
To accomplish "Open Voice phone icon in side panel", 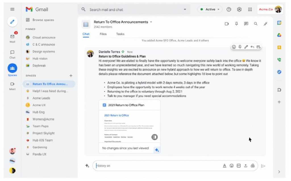I will (x=279, y=60).
